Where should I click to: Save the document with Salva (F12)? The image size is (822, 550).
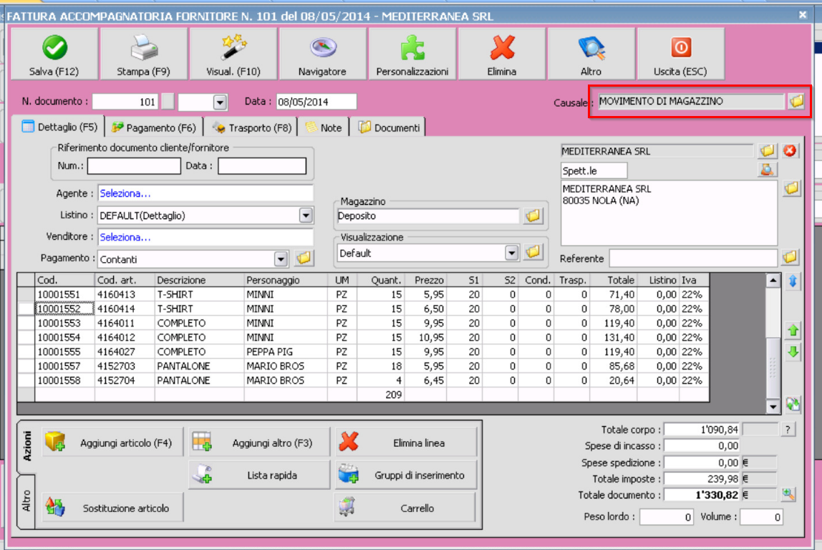[54, 54]
